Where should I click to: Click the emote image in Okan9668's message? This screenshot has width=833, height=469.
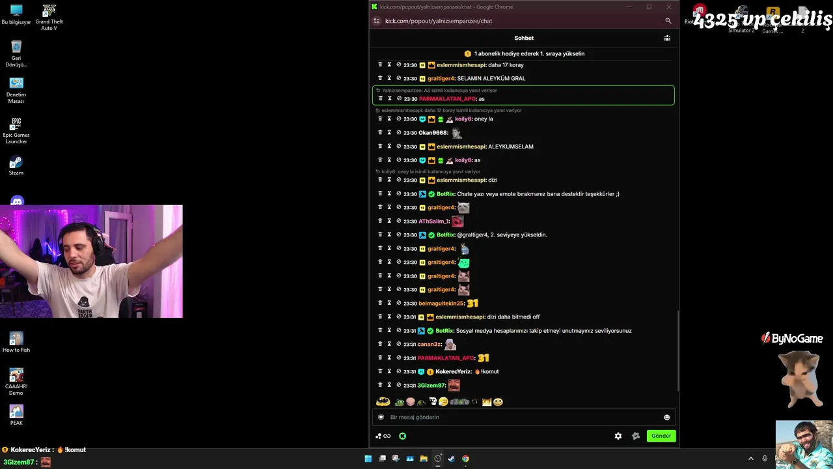click(456, 133)
